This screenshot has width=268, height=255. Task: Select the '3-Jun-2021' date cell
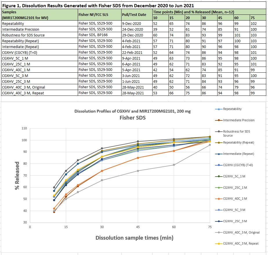pos(137,76)
